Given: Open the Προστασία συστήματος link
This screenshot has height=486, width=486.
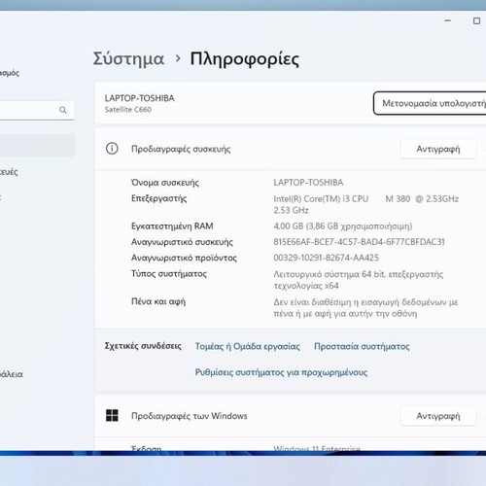Looking at the screenshot, I should point(362,346).
